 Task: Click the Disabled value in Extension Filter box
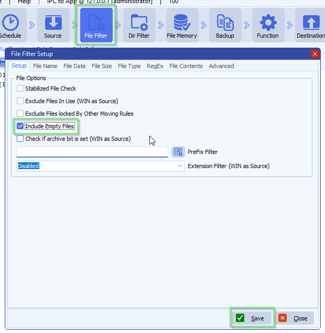point(28,166)
